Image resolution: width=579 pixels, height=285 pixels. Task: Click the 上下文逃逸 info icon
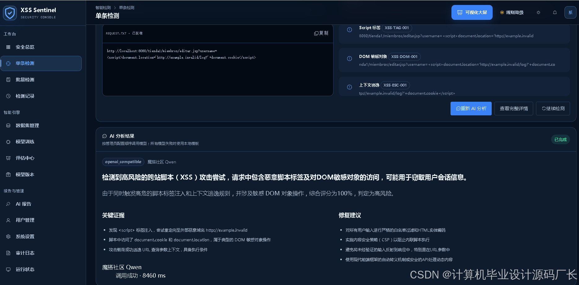(350, 87)
